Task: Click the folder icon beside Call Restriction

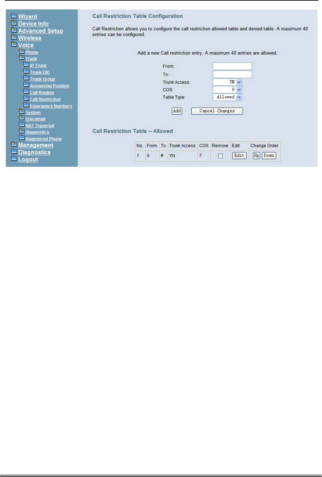Action: [26, 98]
